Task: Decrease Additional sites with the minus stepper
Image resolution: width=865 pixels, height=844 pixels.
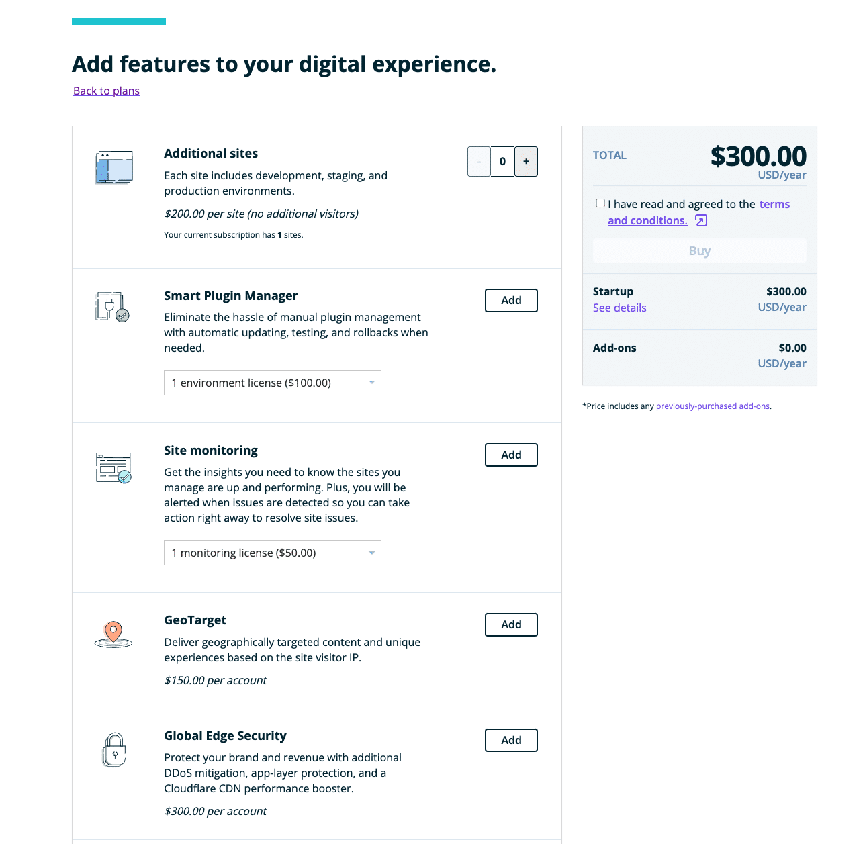Action: click(478, 161)
